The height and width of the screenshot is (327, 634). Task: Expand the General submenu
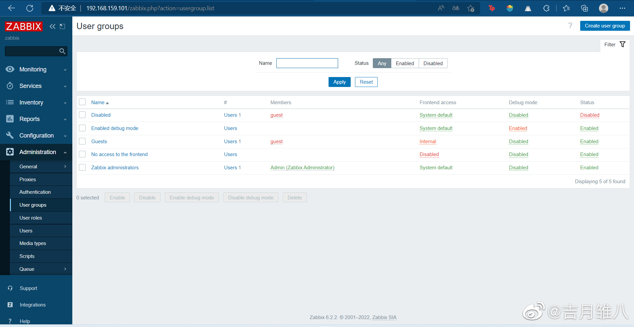[x=65, y=167]
